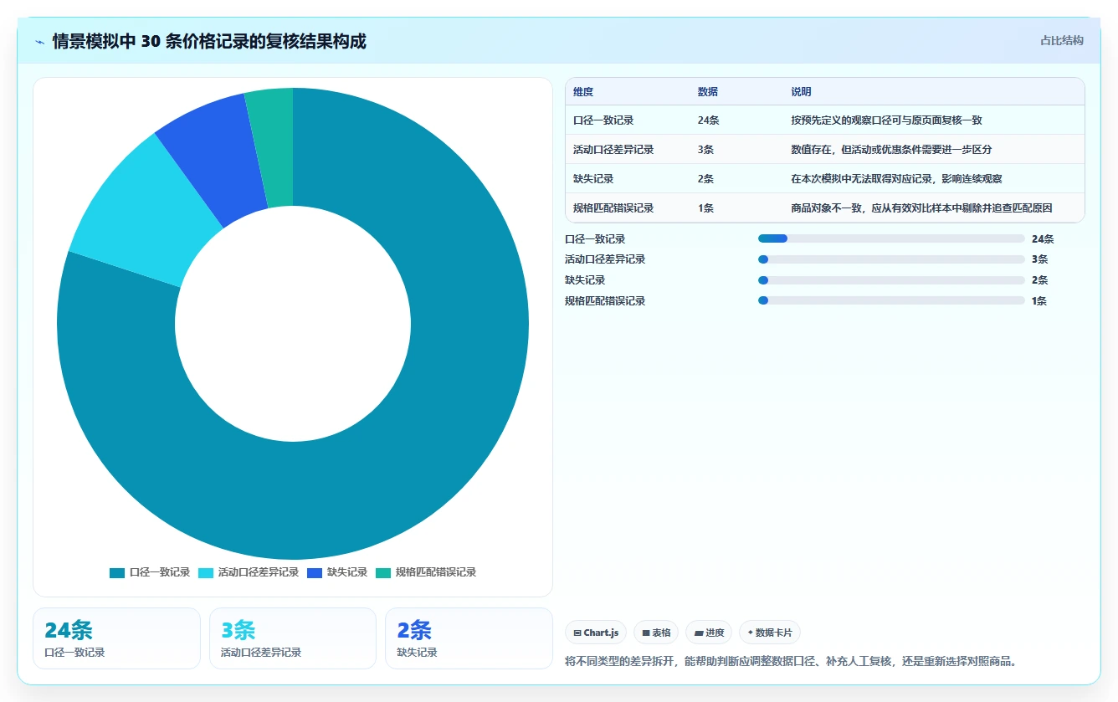Click table cell 活动口径差异记录
1118x702 pixels.
pos(613,150)
